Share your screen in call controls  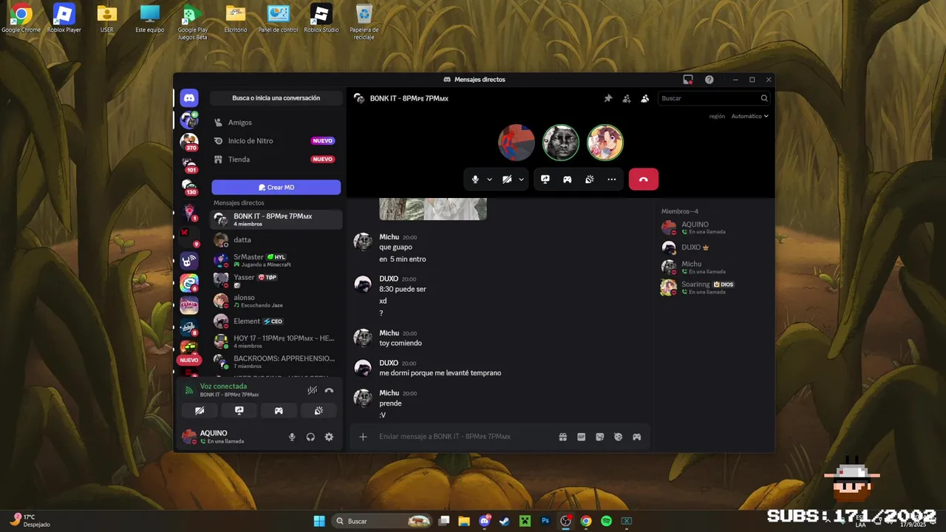pyautogui.click(x=545, y=180)
